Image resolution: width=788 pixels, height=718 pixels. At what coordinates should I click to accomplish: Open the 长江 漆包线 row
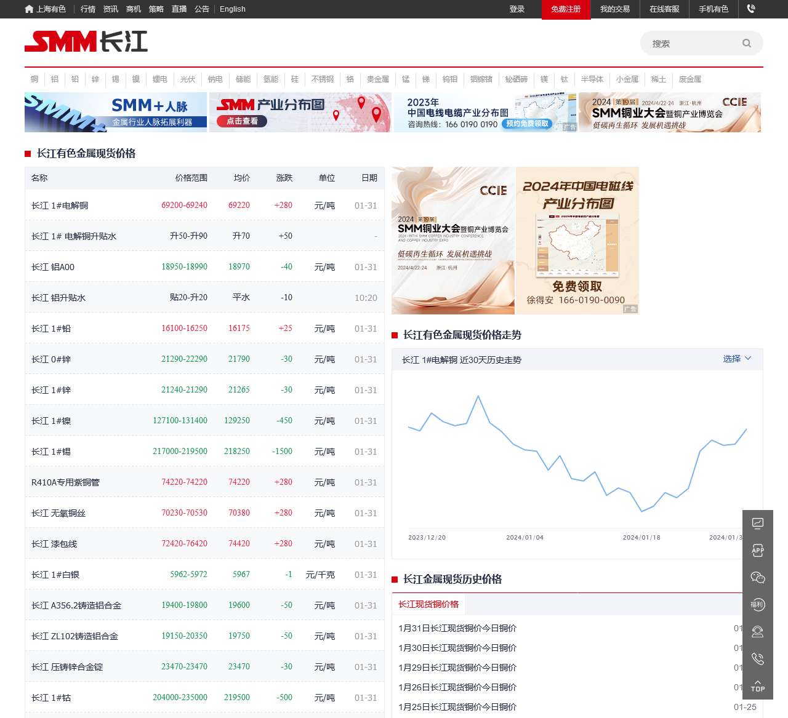[204, 544]
